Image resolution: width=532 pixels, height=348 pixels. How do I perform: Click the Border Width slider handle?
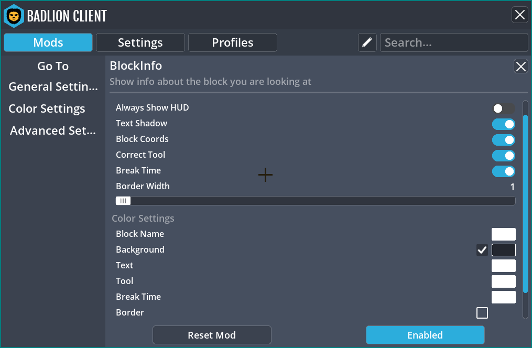123,201
